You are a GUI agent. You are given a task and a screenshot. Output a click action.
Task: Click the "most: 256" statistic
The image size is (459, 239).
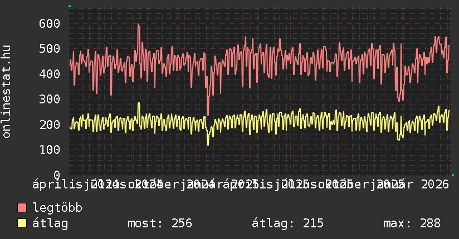point(159,223)
